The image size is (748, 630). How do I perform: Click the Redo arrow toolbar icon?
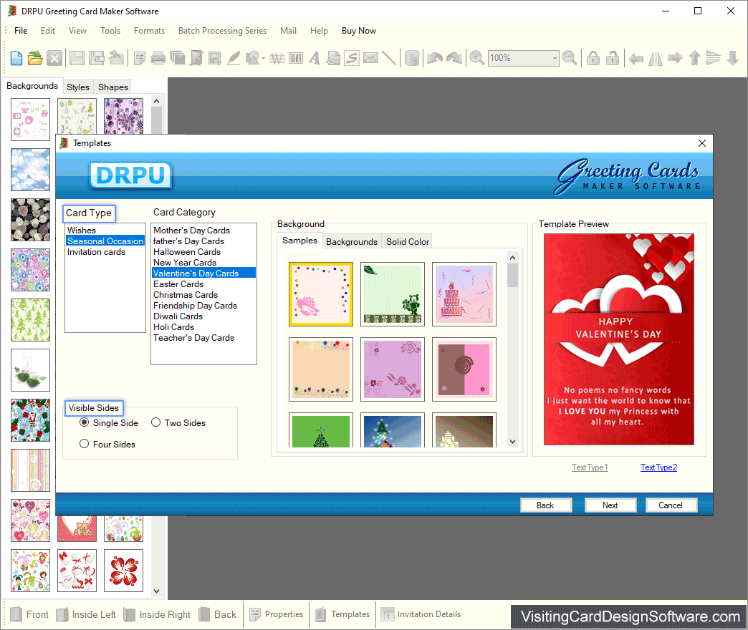[x=454, y=58]
